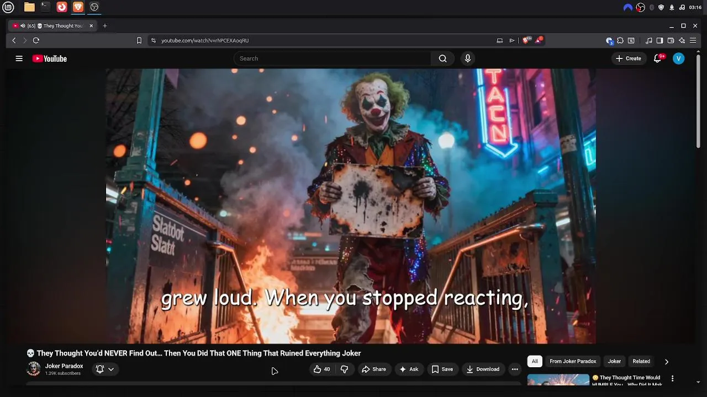The width and height of the screenshot is (707, 397).
Task: Open Joker Paradox channel avatar
Action: tap(34, 369)
